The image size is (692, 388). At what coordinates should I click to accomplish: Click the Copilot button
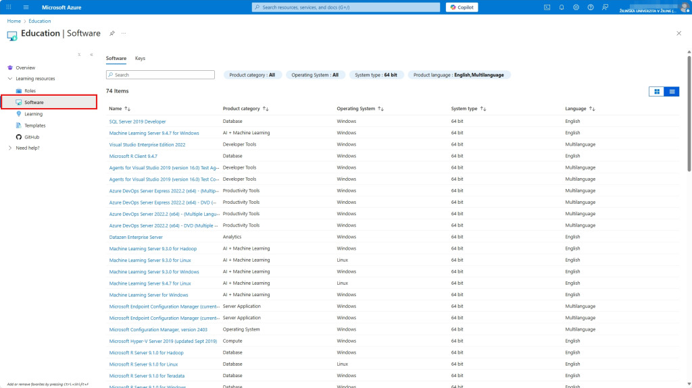[x=462, y=7]
